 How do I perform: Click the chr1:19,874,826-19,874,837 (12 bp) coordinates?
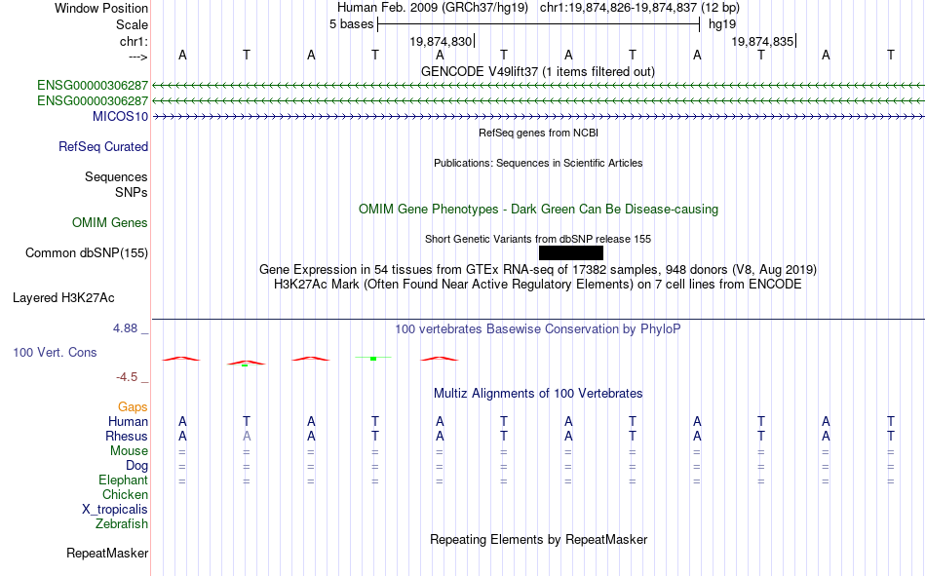point(639,8)
